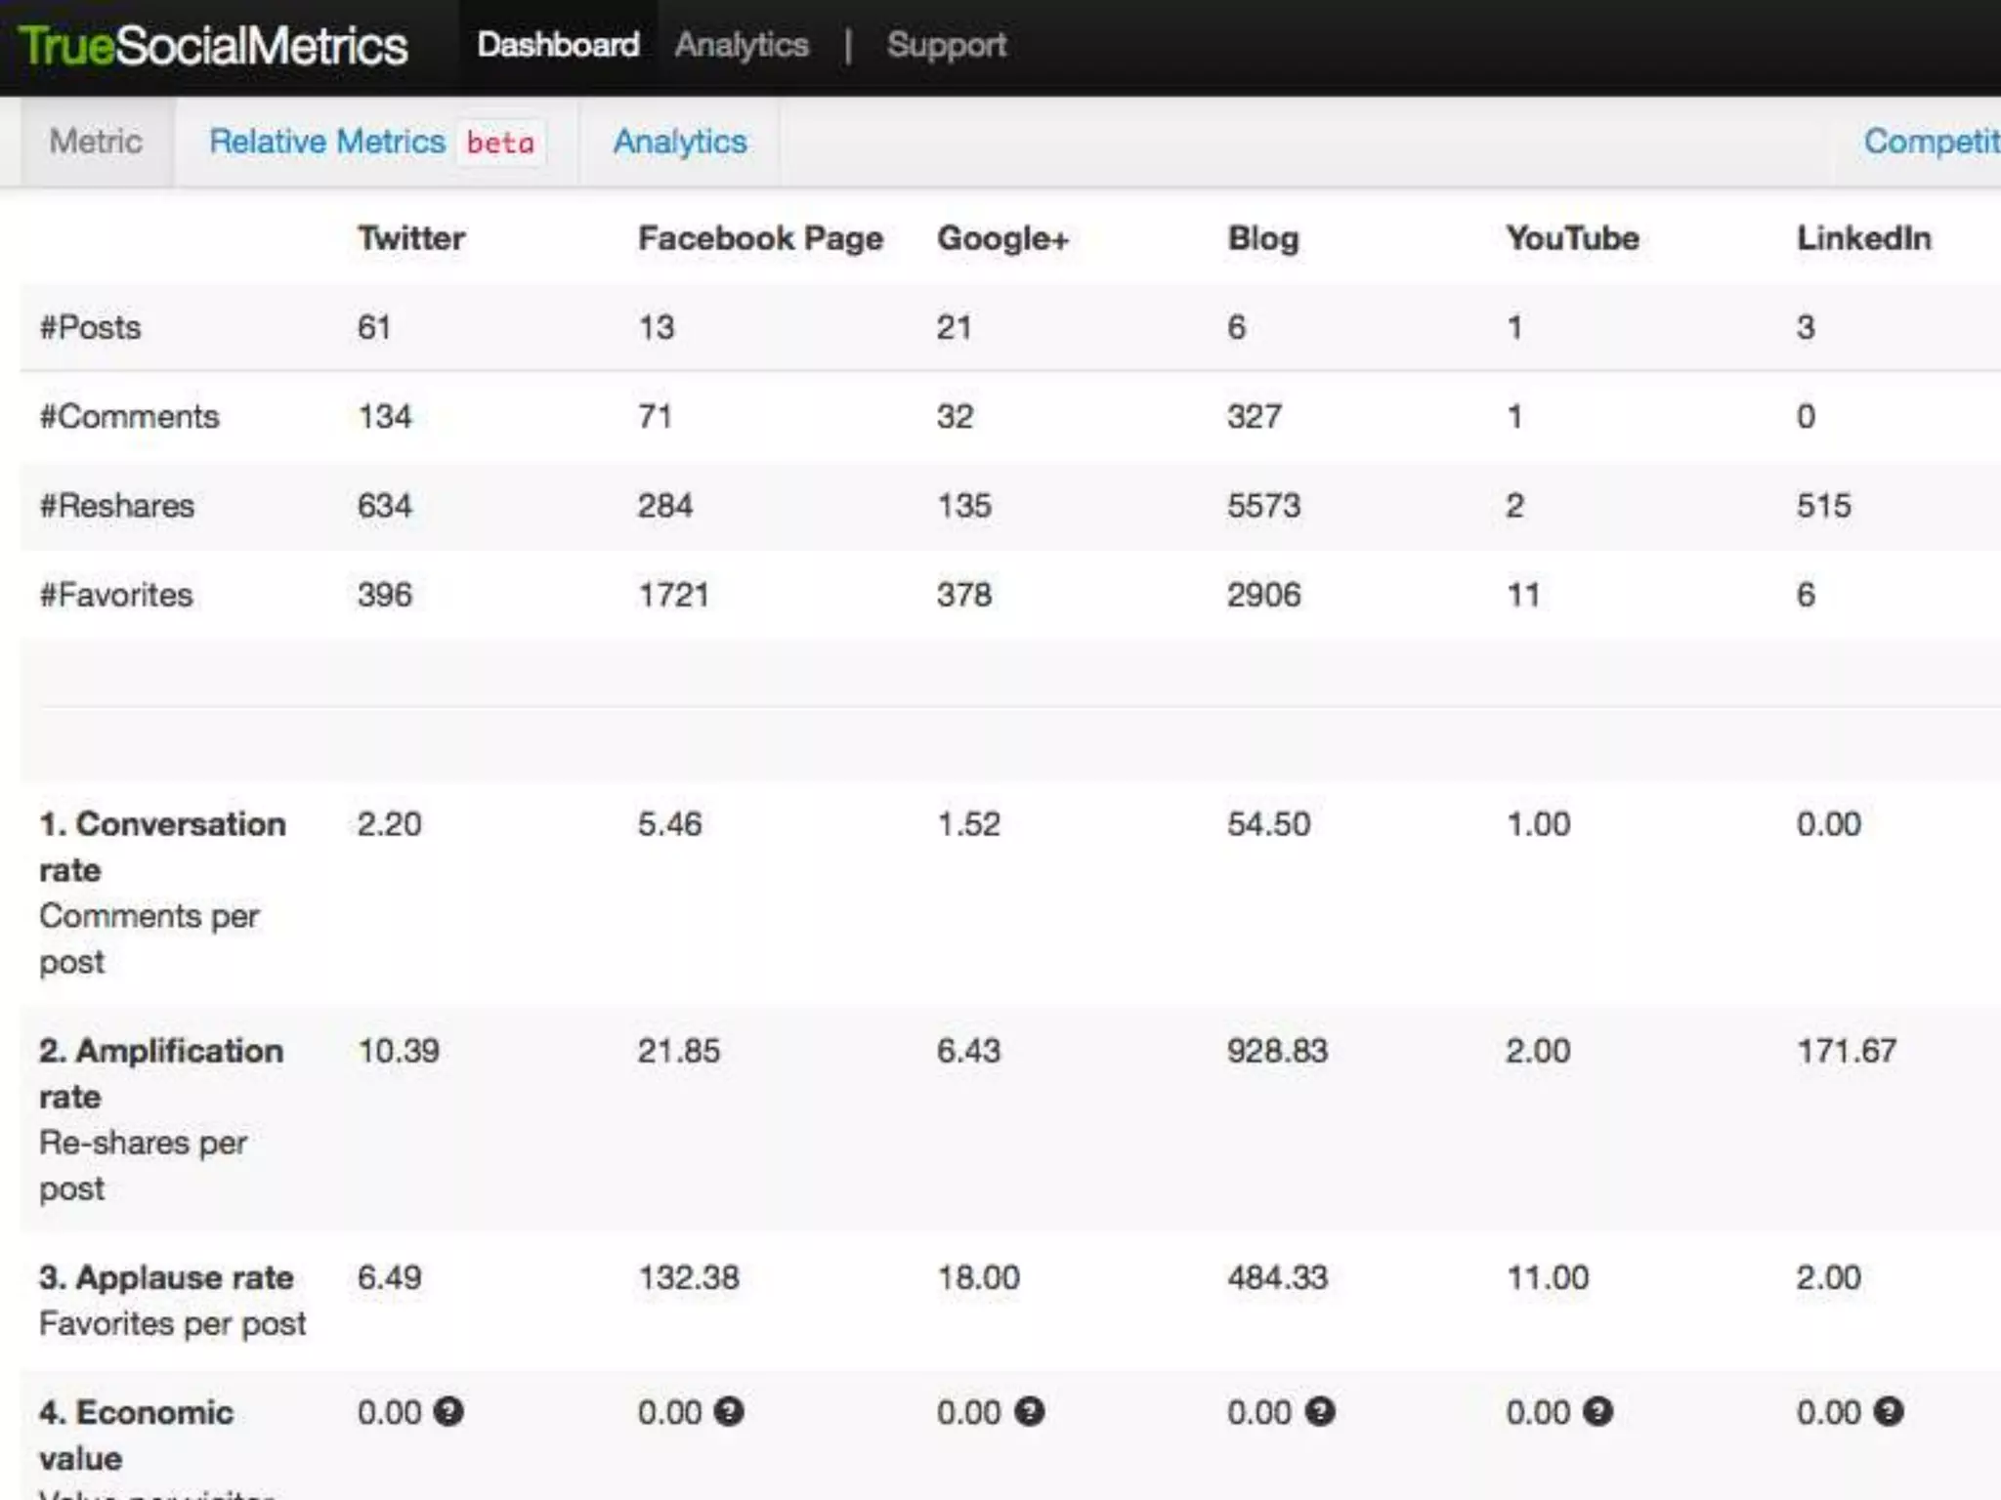Viewport: 2001px width, 1500px height.
Task: Click Blog favorites value 2906
Action: click(x=1264, y=595)
